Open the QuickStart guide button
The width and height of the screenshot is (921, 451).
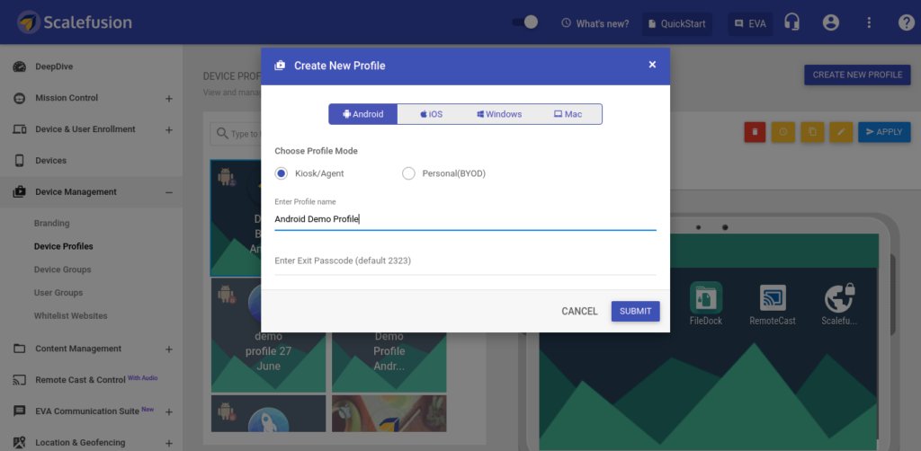677,24
